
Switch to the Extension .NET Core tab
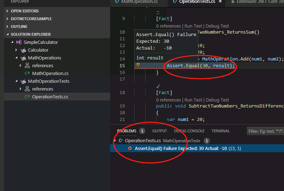[255, 2]
